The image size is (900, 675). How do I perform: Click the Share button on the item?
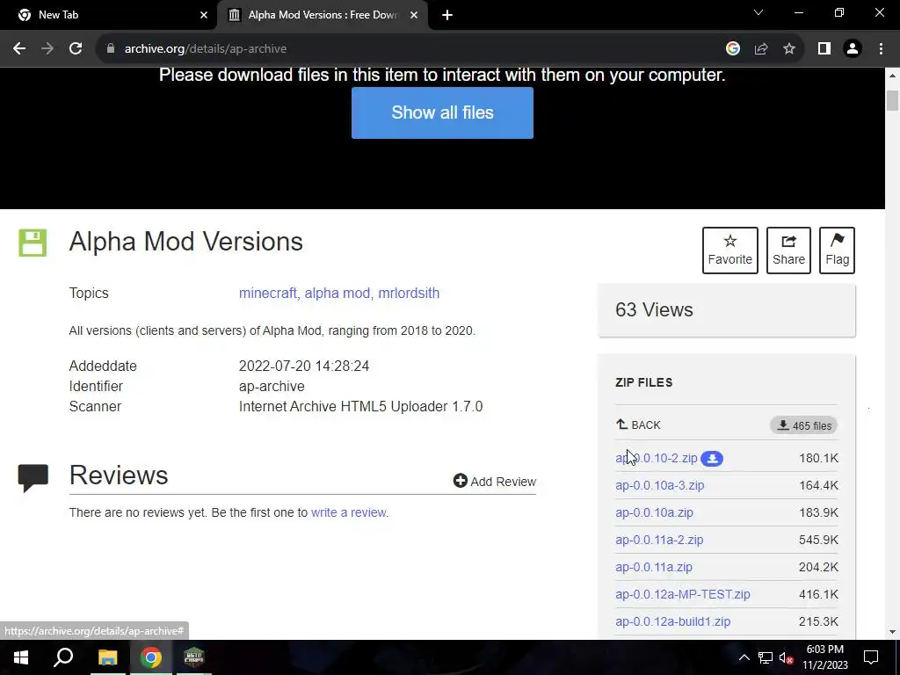[788, 250]
